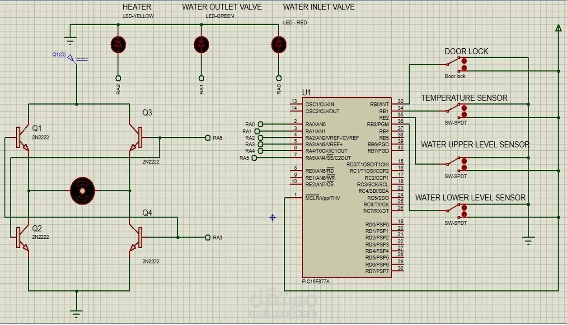Viewport: 567px width, 325px height.
Task: Click the Q1(C) voltage probe marker
Action: 71,57
